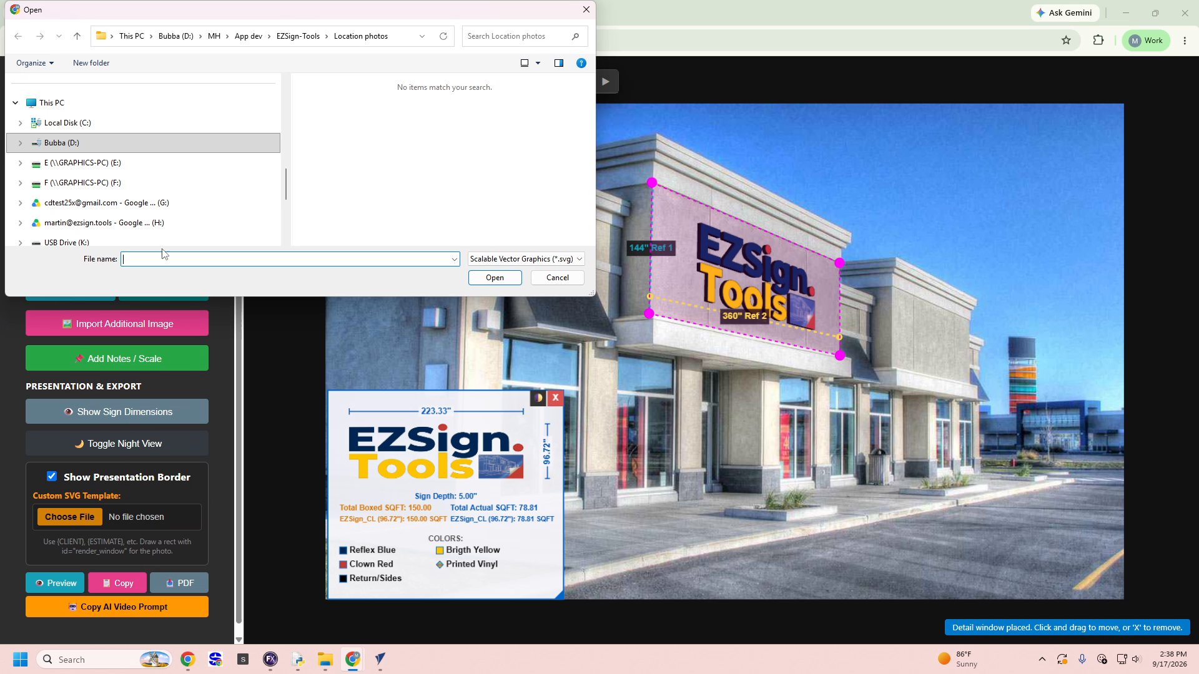Toggle Night View in the sidebar

point(117,444)
